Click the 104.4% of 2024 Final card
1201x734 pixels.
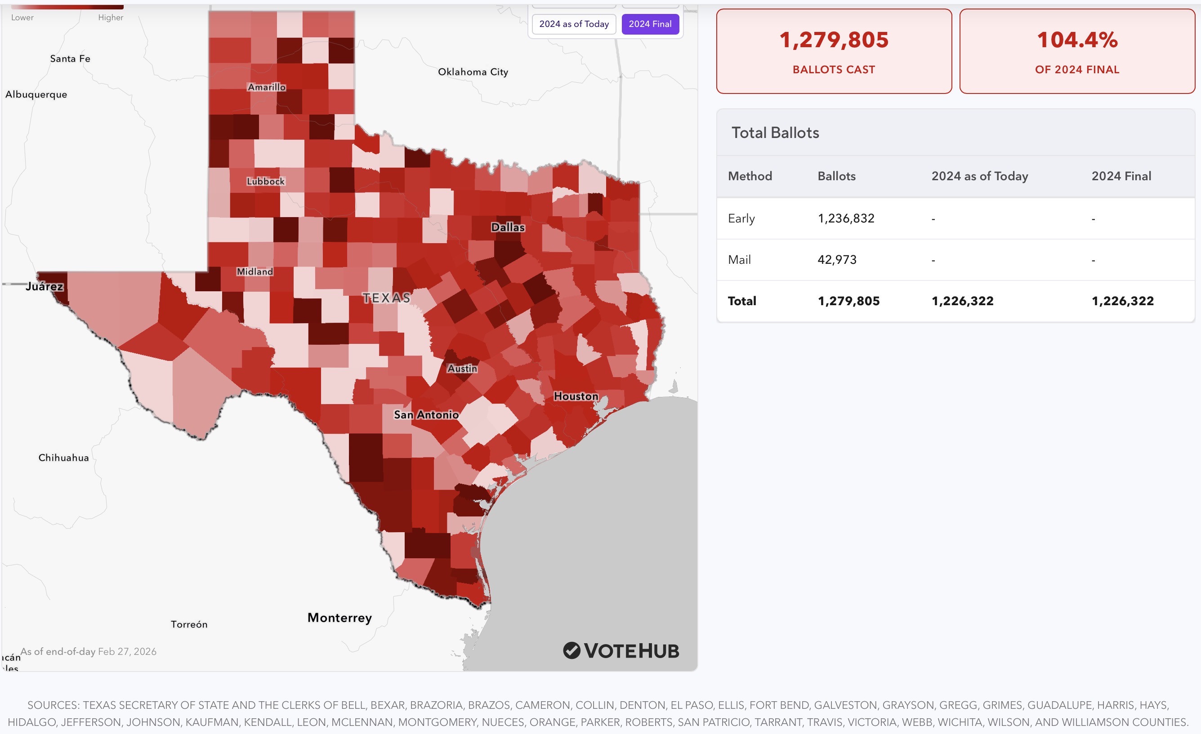point(1077,51)
